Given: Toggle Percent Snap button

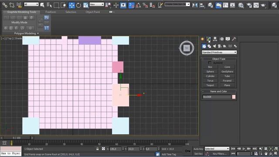Looking at the screenshot, I should (x=145, y=5).
